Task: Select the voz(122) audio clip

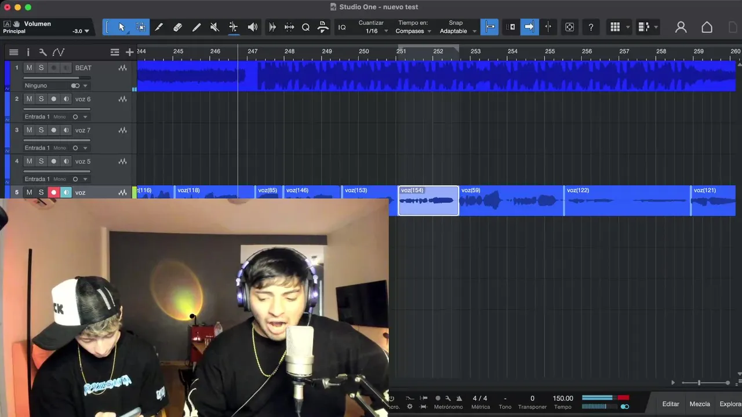Action: (627, 200)
